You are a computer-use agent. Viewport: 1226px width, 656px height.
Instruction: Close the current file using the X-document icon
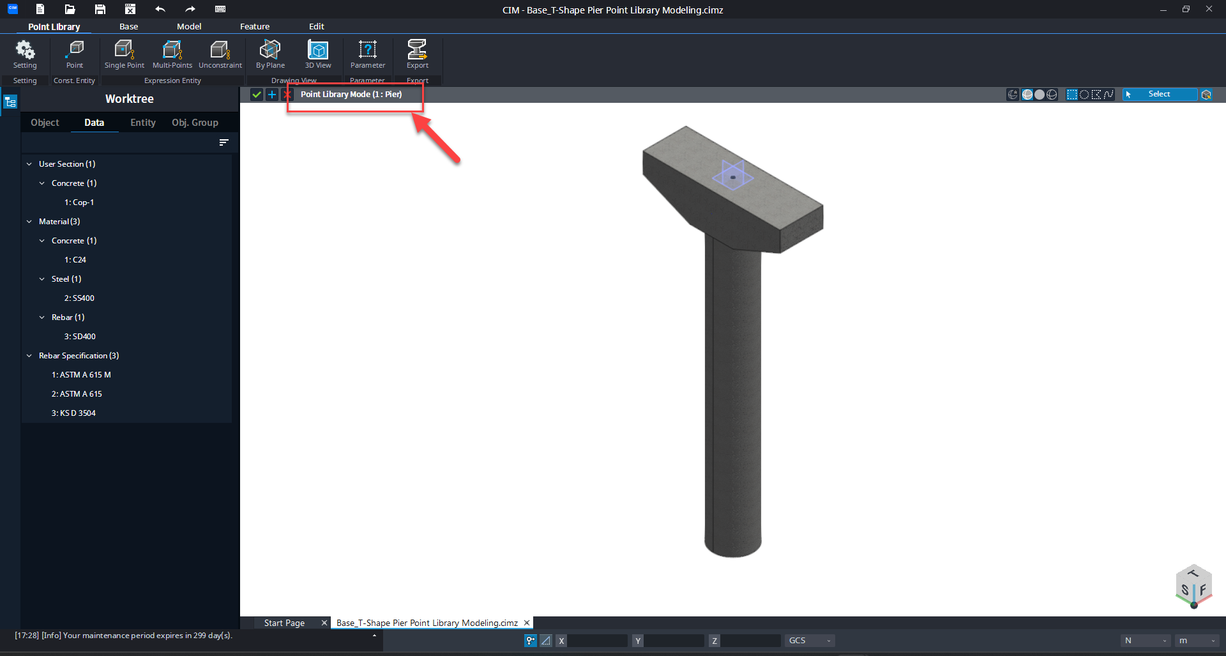click(130, 9)
